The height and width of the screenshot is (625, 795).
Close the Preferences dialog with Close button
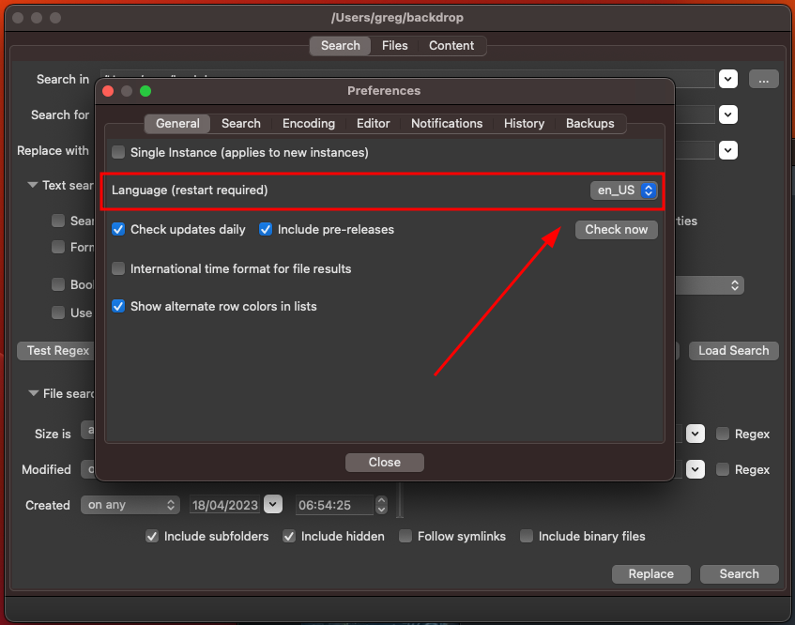pos(384,463)
